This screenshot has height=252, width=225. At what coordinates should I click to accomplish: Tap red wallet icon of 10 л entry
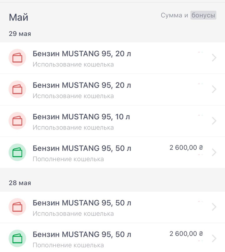tap(17, 121)
